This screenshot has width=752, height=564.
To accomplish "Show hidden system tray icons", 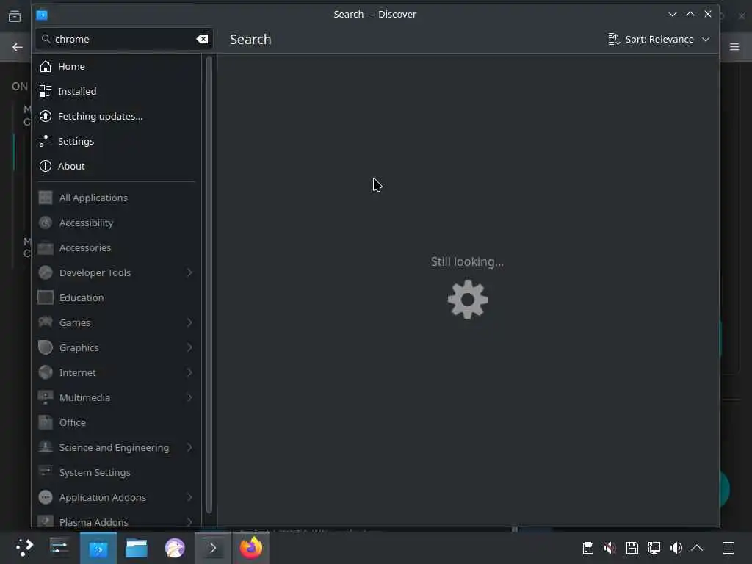I will click(x=697, y=548).
